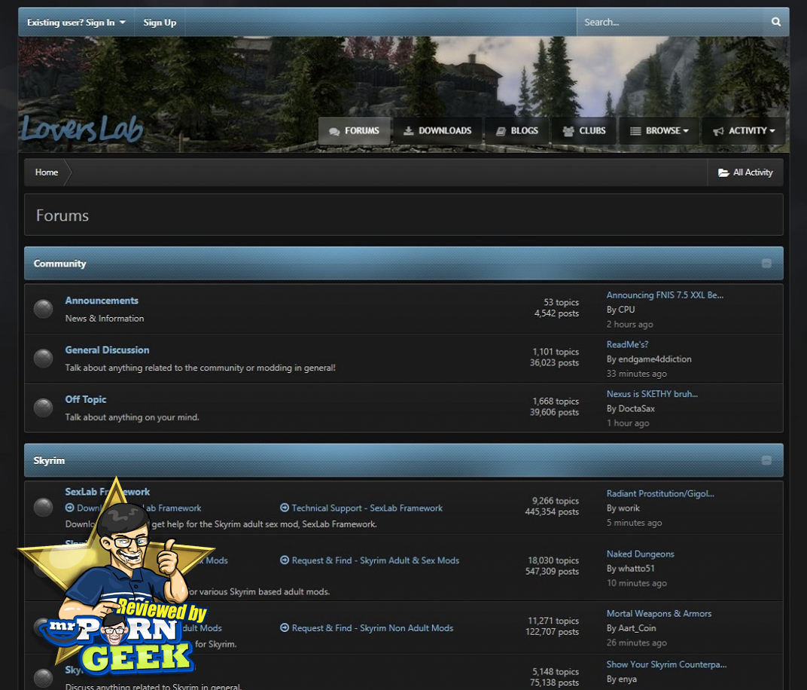Open the Activity dropdown menu

[744, 131]
